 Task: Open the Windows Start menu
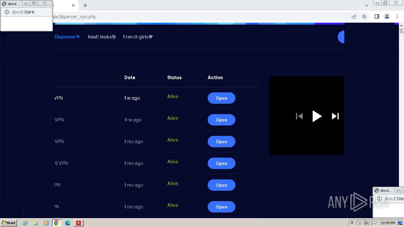pos(9,223)
